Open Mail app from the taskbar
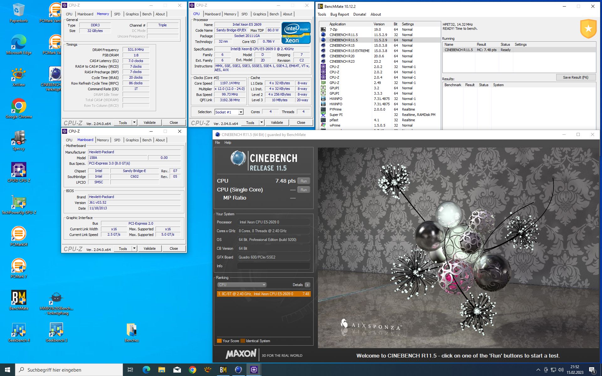 [177, 370]
